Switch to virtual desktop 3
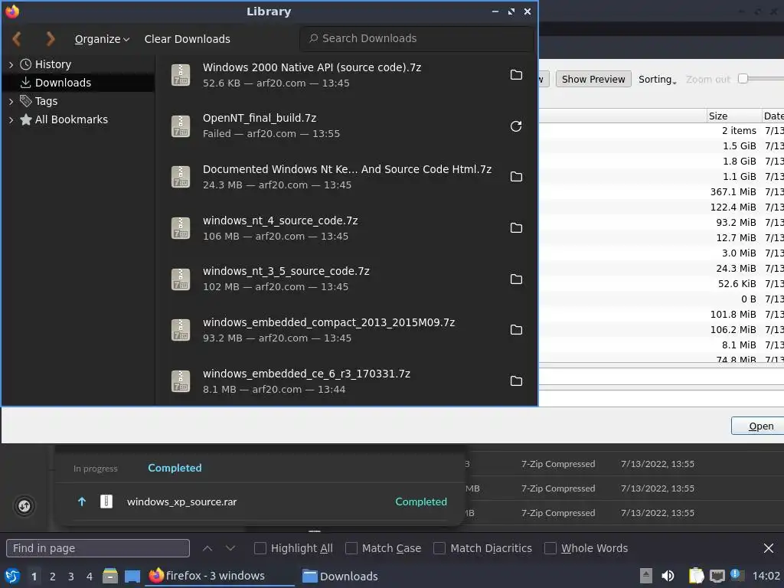 tap(71, 577)
